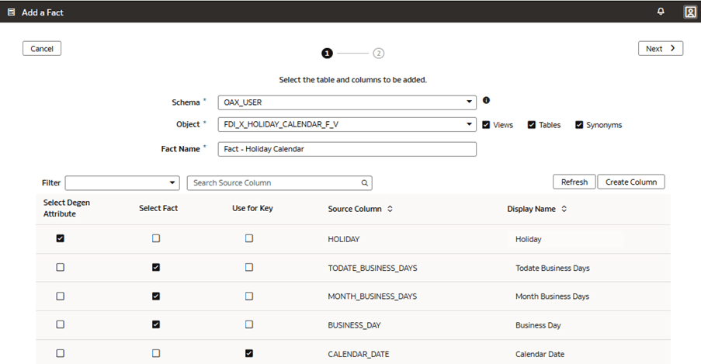
Task: Expand the Object dropdown list
Action: (469, 124)
